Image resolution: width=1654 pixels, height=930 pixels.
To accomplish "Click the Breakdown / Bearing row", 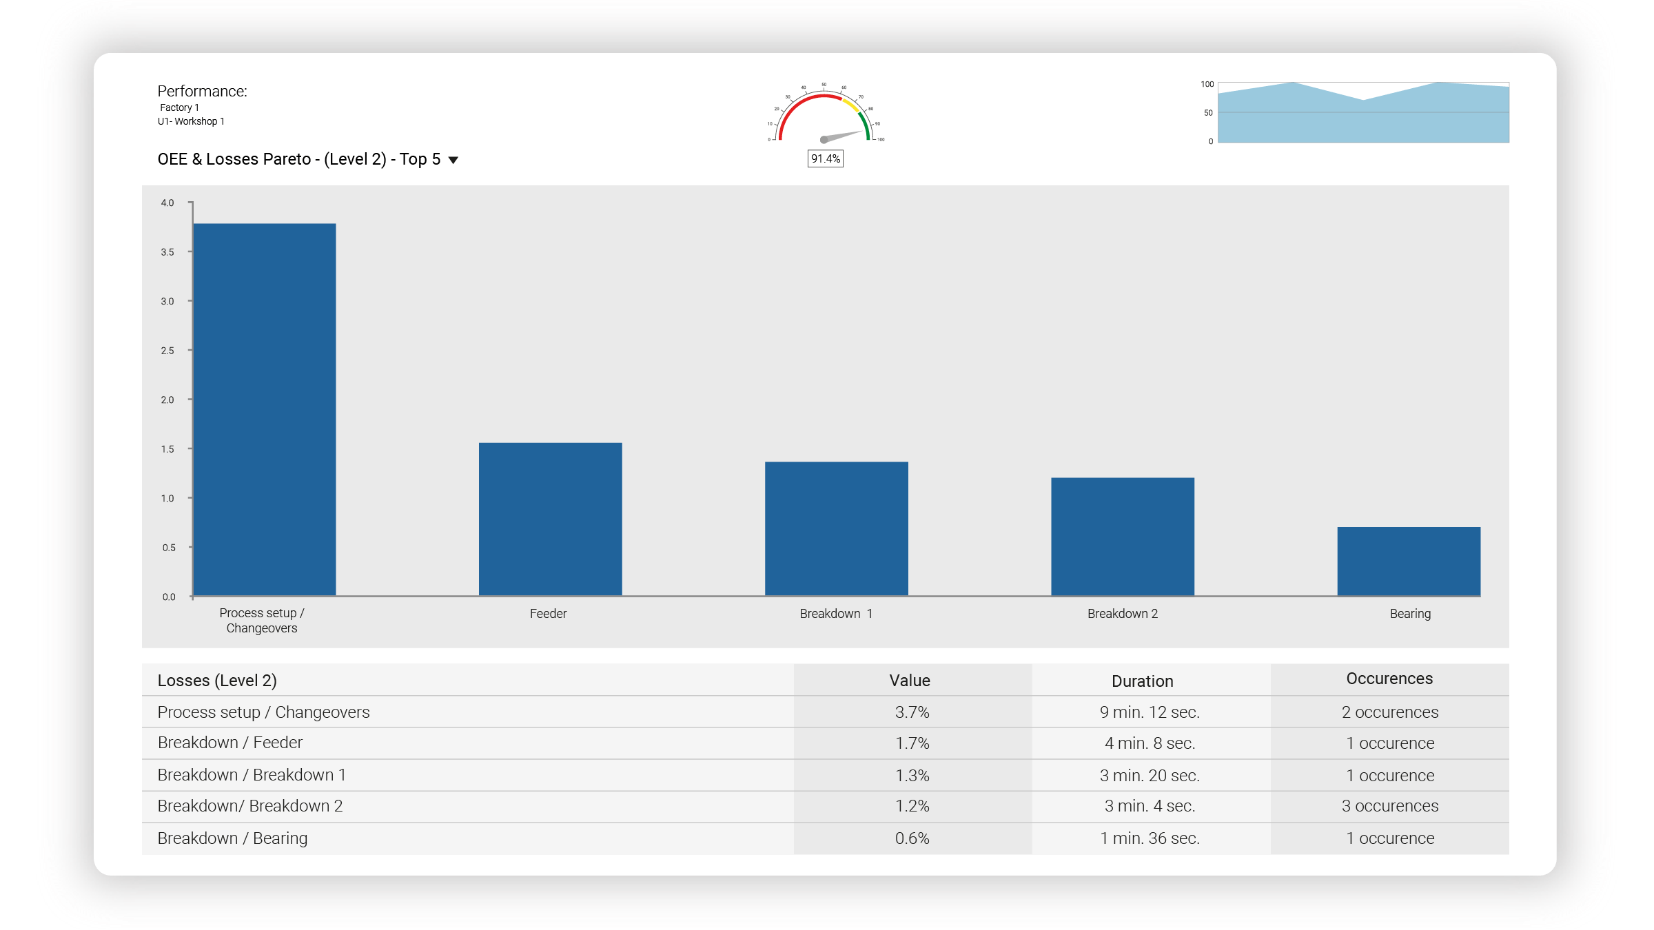I will [826, 838].
